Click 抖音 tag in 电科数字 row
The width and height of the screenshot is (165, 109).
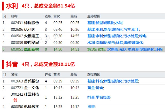tap(91, 107)
